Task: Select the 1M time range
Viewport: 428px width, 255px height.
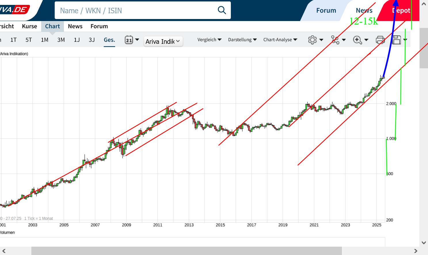Action: (x=45, y=40)
